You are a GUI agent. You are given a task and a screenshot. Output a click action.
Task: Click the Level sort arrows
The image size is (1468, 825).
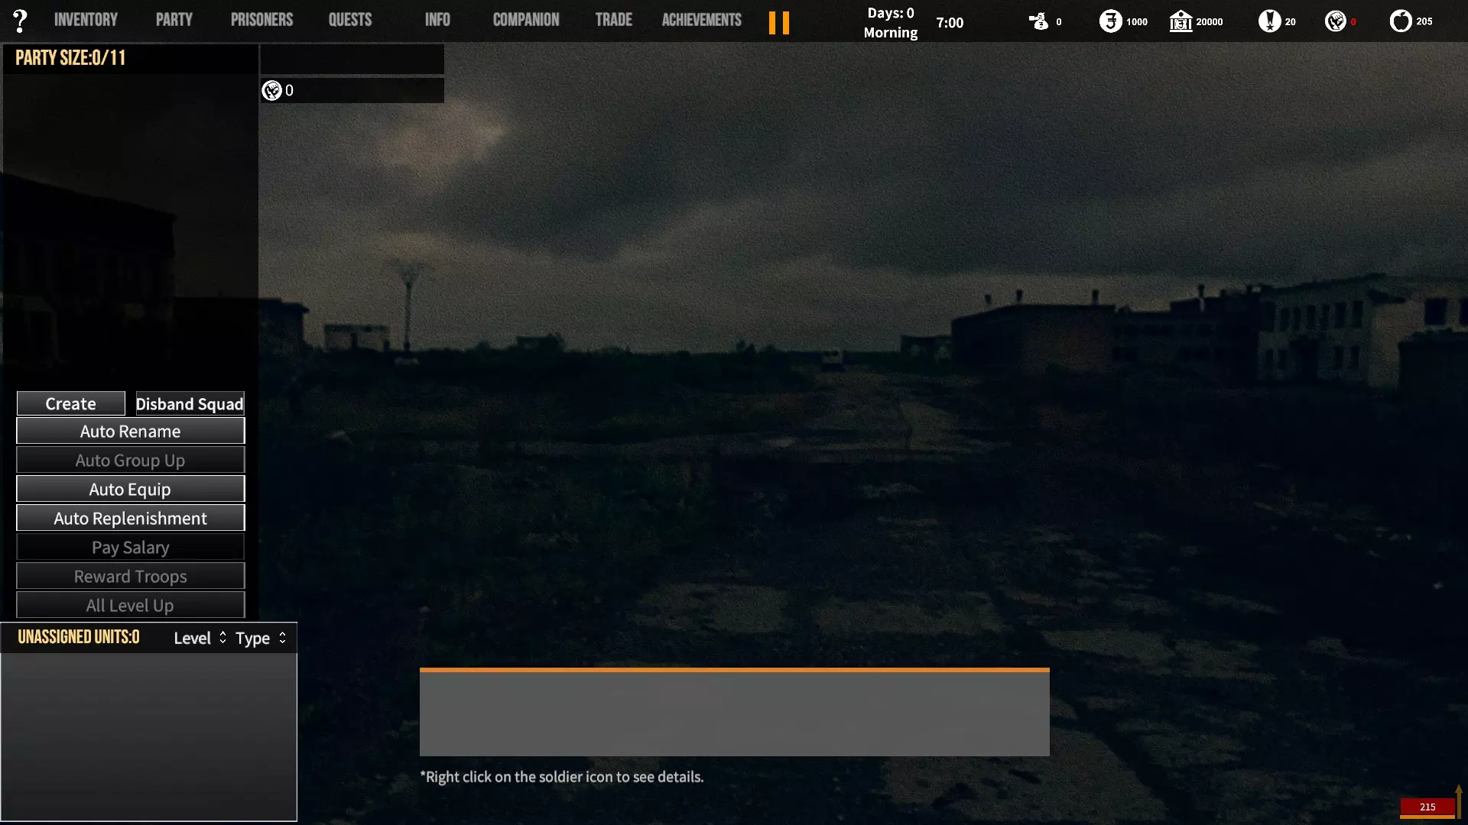[x=222, y=638]
